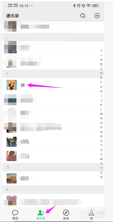The width and height of the screenshot is (113, 222).
Task: Select the # symbol in index bar
Action: coord(101,177)
